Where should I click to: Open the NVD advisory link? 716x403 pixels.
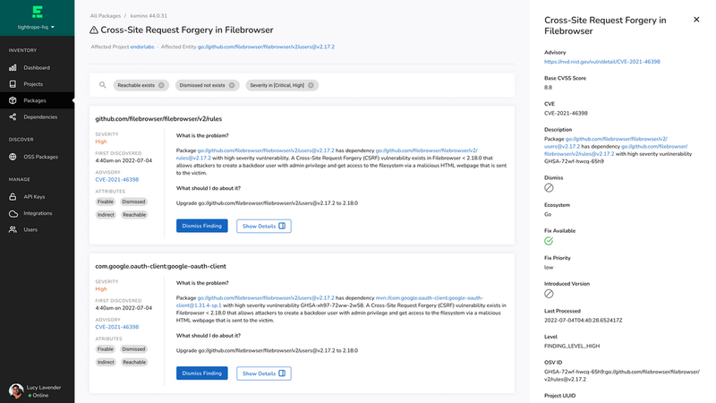click(x=601, y=62)
